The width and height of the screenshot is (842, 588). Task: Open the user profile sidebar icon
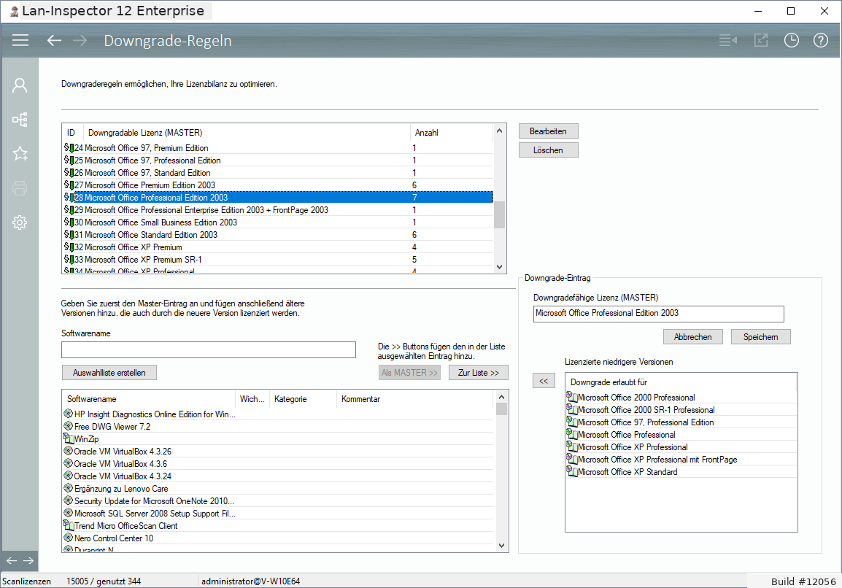(x=20, y=85)
